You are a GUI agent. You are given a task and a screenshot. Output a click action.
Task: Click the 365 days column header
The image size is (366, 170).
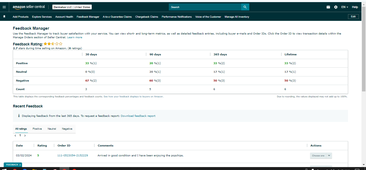(x=220, y=54)
